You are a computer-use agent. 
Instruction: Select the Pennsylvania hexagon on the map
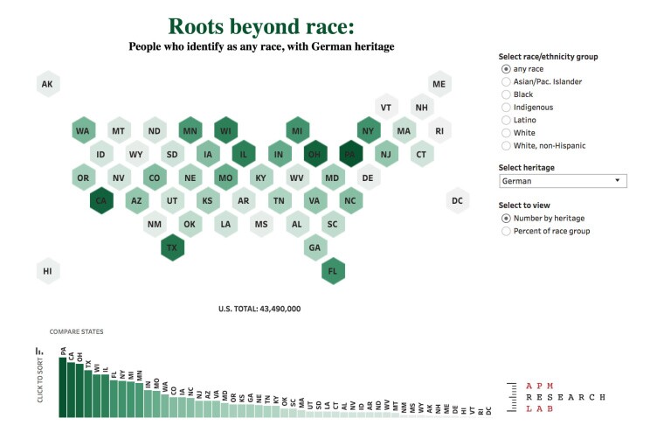click(x=350, y=154)
